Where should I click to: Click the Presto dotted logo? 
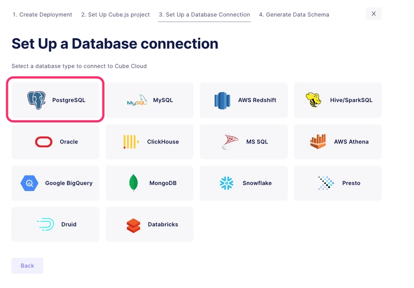[x=326, y=183]
